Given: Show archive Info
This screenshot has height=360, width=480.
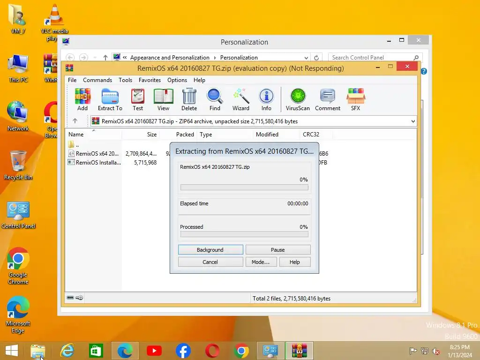Looking at the screenshot, I should 266,99.
